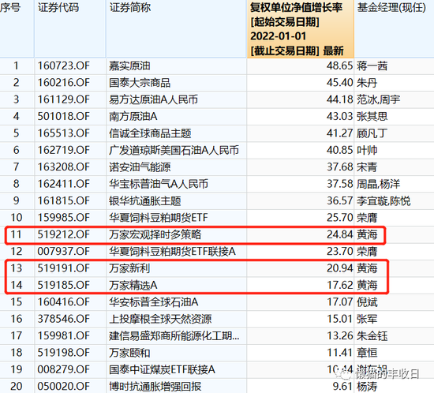The image size is (434, 393).
Task: Click growth value 25.70
Action: 339,218
